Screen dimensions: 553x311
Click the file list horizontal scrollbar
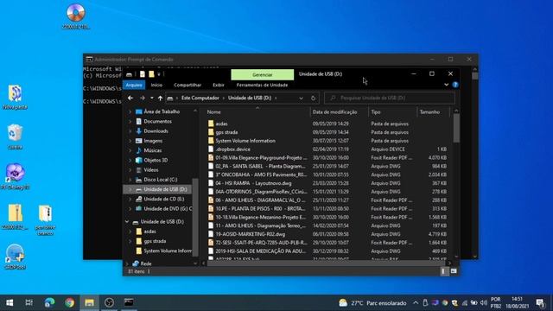point(326,263)
